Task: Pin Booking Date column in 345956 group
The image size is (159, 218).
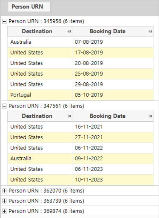Action: click(x=150, y=32)
